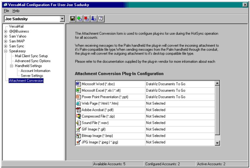The image size is (250, 168).
Task: Click the blue person user toolbar icon
Action: pos(93,19)
